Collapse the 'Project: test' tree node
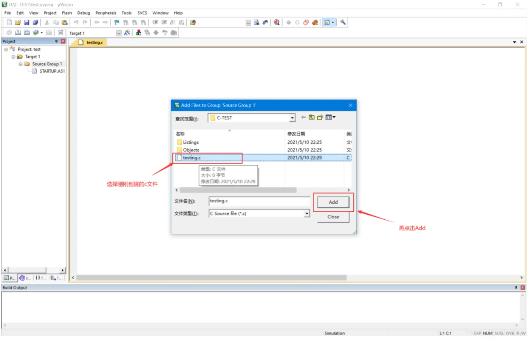Screen dimensions: 529x347 tap(6, 50)
